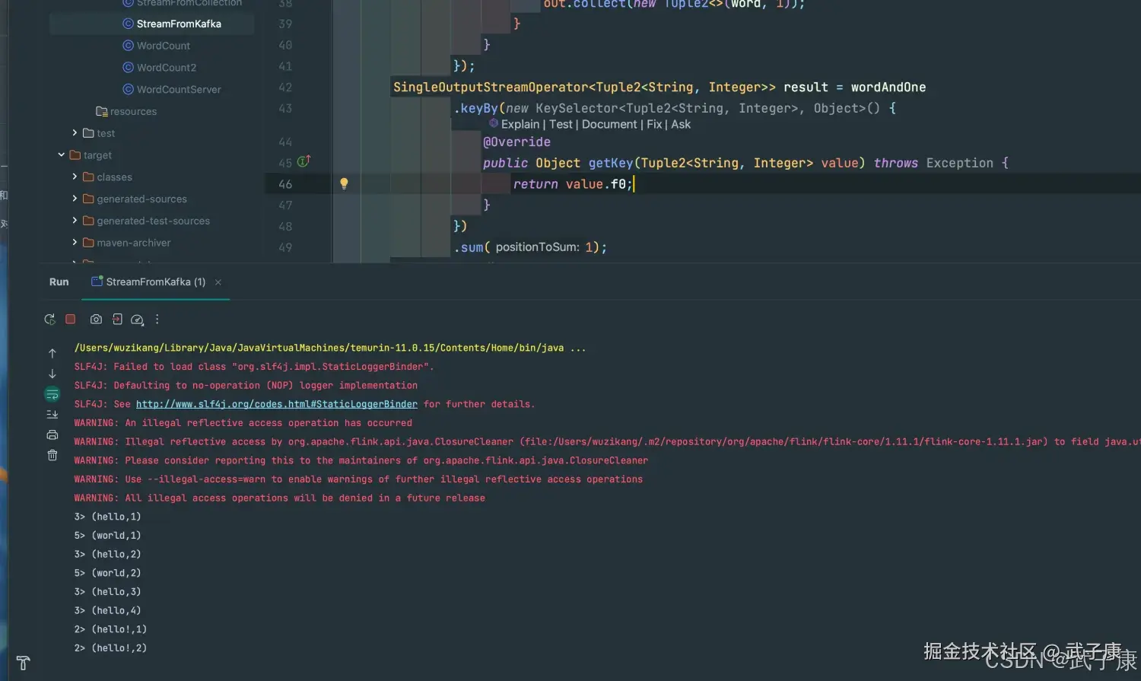Close the StreamFromKafka (1) run tab
Image resolution: width=1141 pixels, height=681 pixels.
click(218, 282)
